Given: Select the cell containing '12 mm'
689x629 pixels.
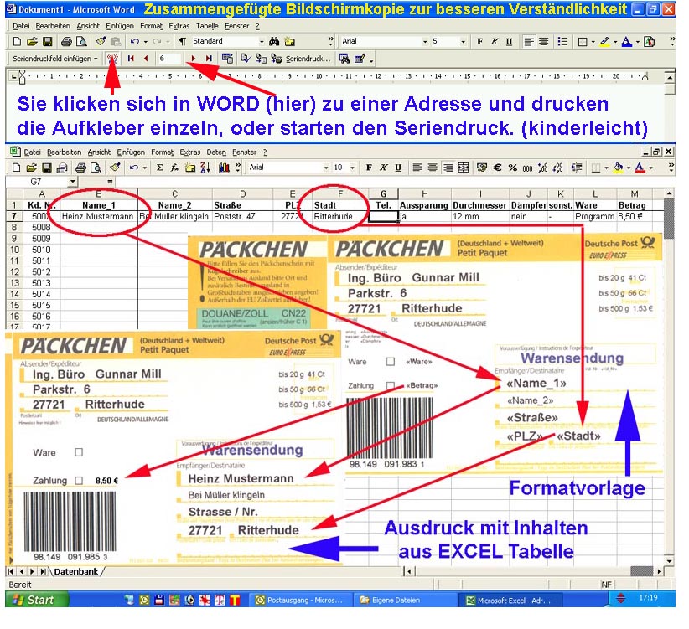Looking at the screenshot, I should (x=480, y=216).
